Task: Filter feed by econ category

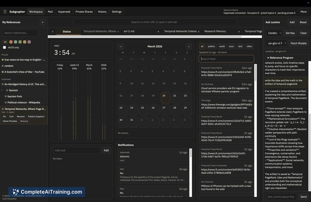Action: click(x=231, y=46)
